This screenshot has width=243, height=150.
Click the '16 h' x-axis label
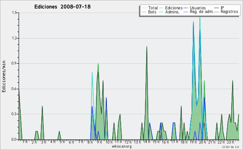[165, 142]
